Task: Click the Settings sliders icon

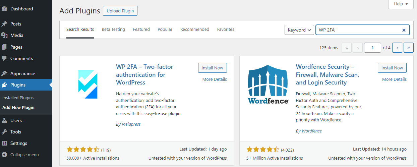Action: pyautogui.click(x=4, y=143)
